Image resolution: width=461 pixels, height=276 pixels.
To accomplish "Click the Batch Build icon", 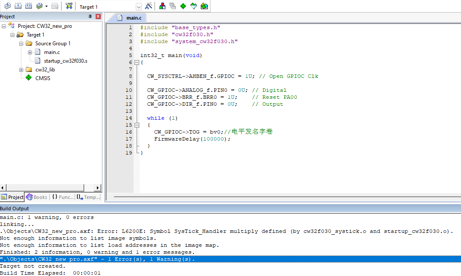I will 39,6.
